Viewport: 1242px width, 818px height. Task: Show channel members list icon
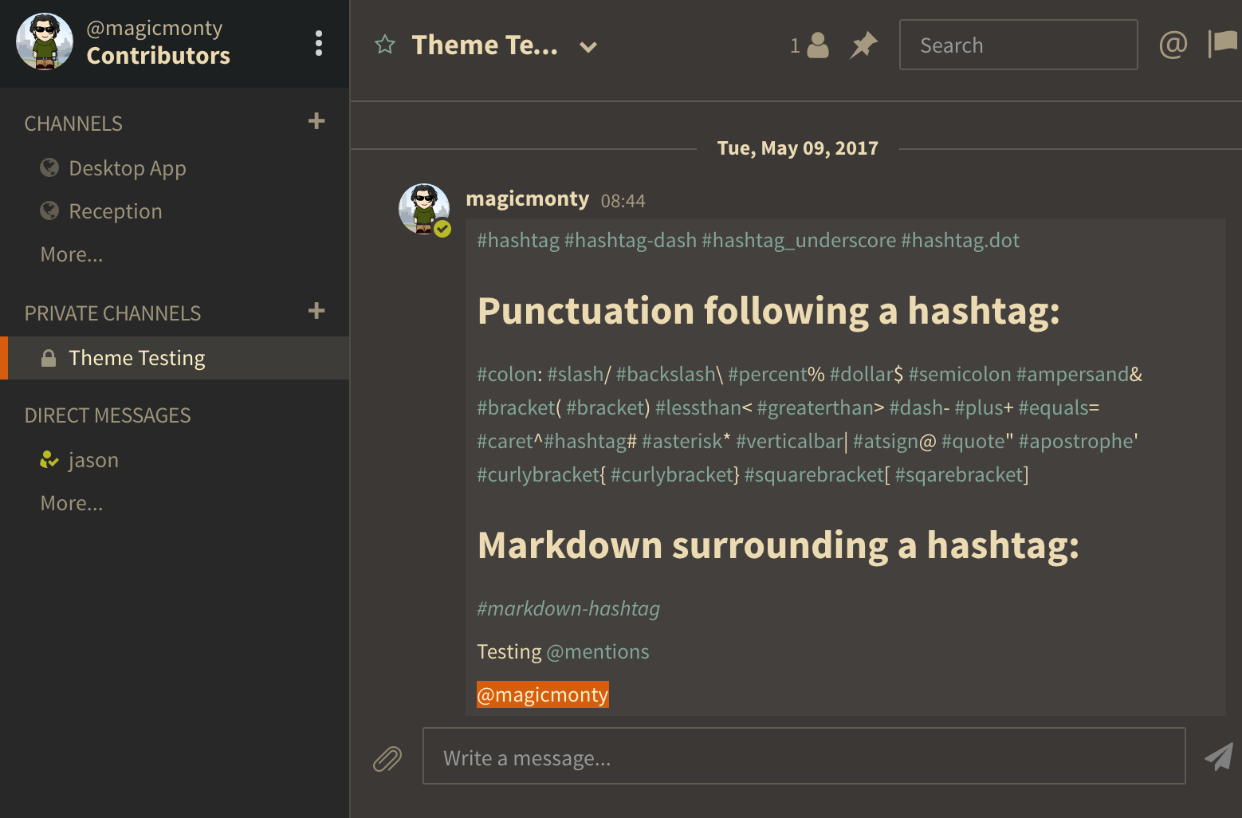point(810,45)
